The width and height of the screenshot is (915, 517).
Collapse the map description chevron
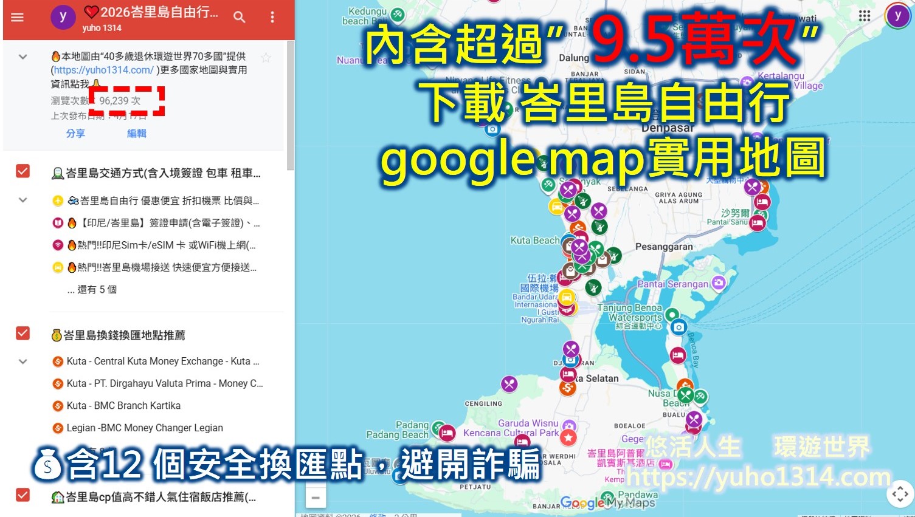(x=22, y=57)
